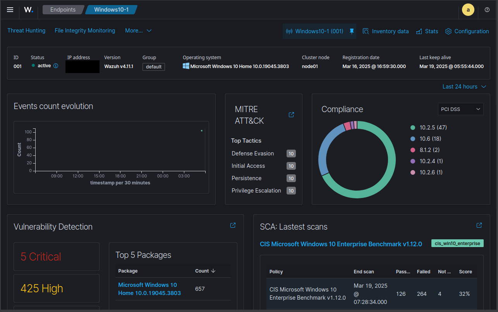Image resolution: width=498 pixels, height=312 pixels.
Task: Open Vulnerability Detection external link icon
Action: [x=233, y=225]
